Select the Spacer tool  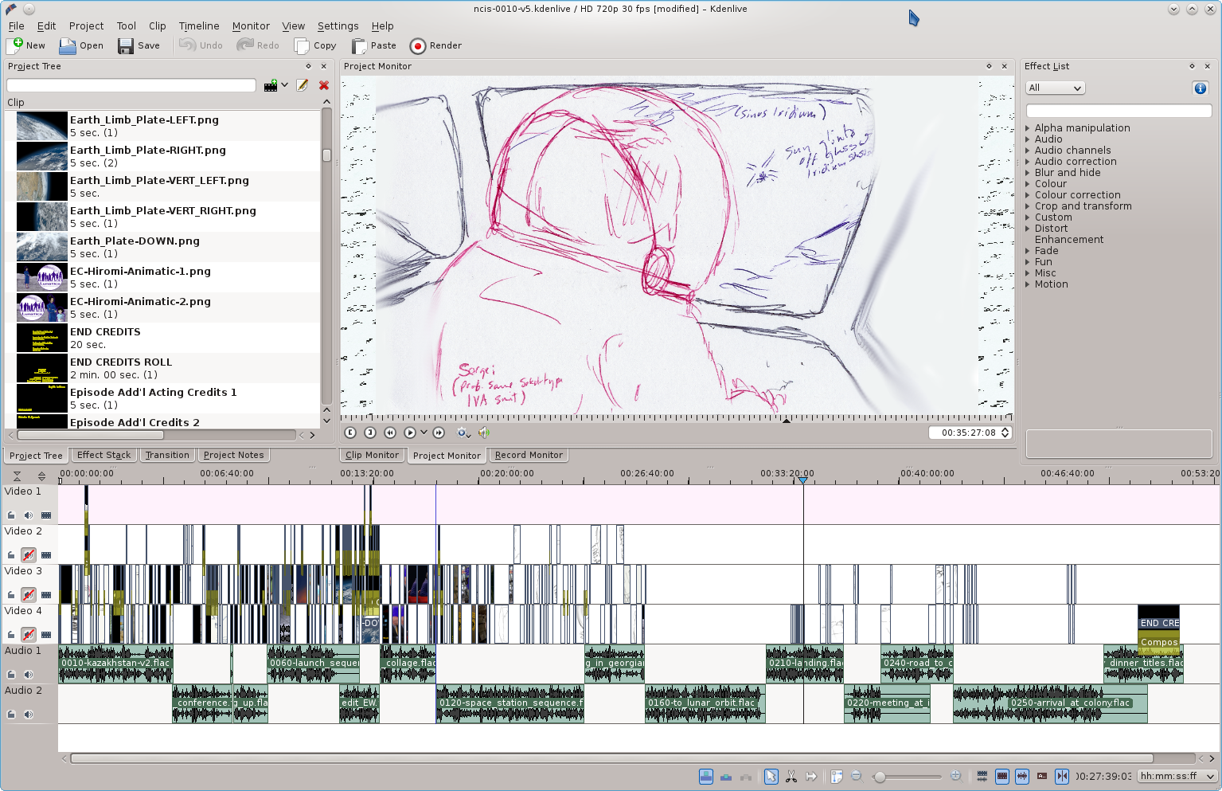coord(811,776)
